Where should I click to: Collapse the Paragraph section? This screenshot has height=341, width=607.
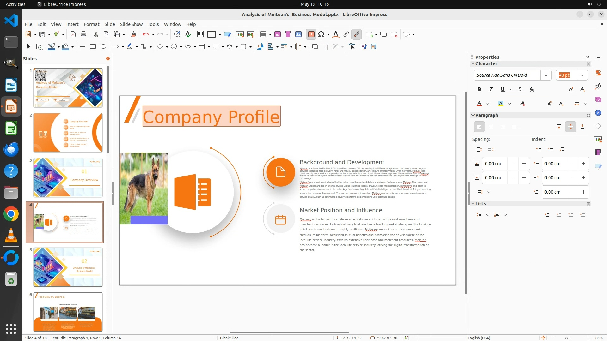[473, 115]
